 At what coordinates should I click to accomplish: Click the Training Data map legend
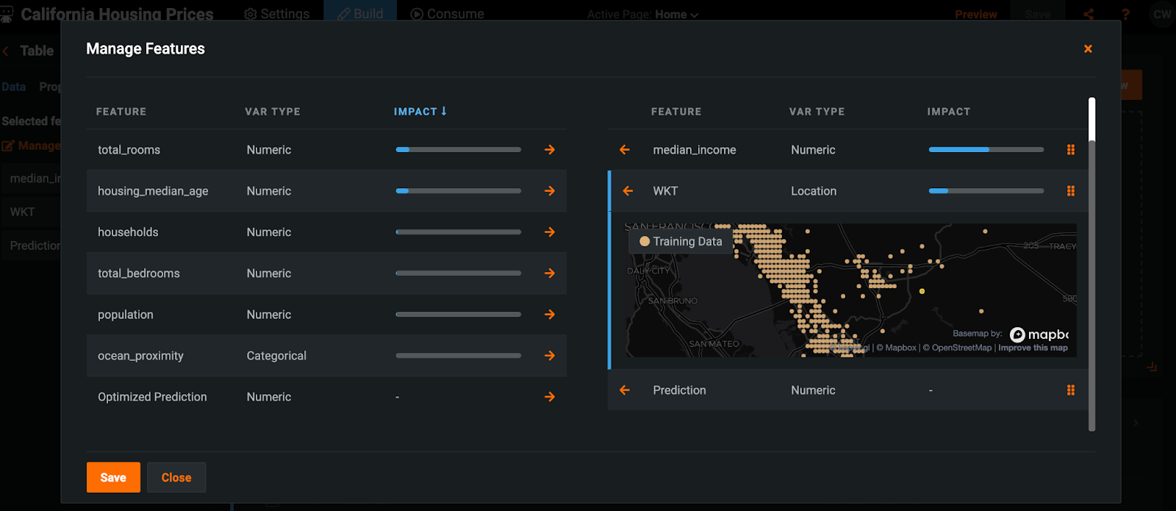(x=681, y=241)
